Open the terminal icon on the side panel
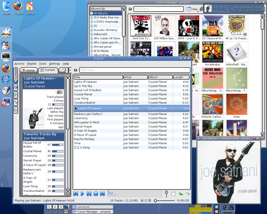Screen dimensions: 267x214 click(x=6, y=57)
